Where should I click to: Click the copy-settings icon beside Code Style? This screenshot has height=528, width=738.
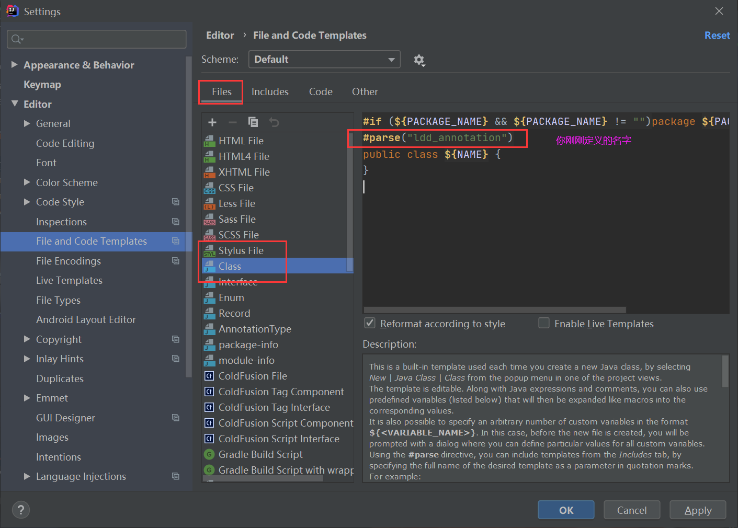176,202
